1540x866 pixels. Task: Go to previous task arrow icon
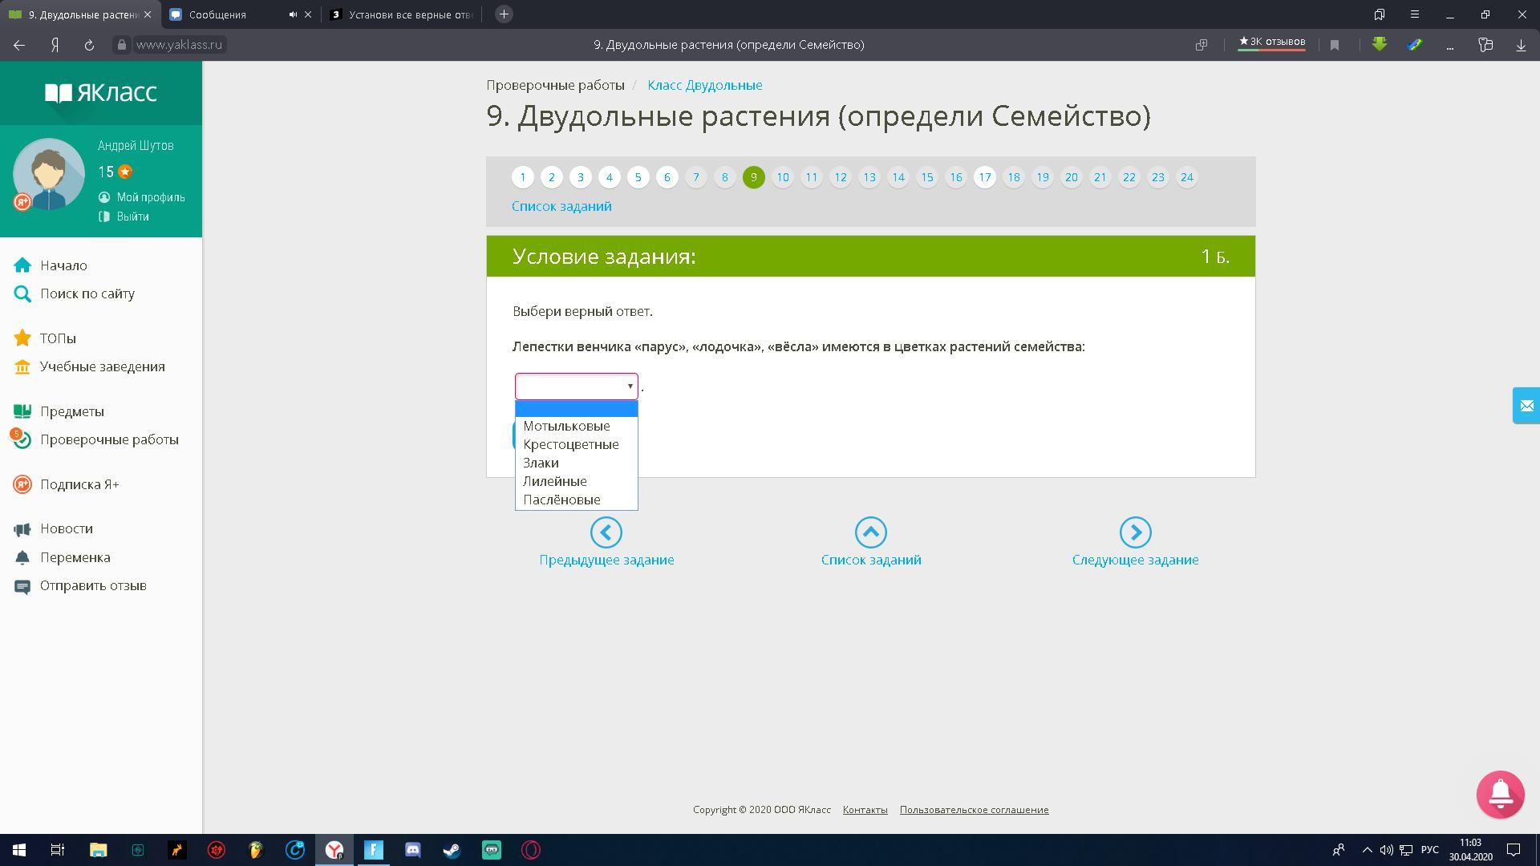click(606, 532)
